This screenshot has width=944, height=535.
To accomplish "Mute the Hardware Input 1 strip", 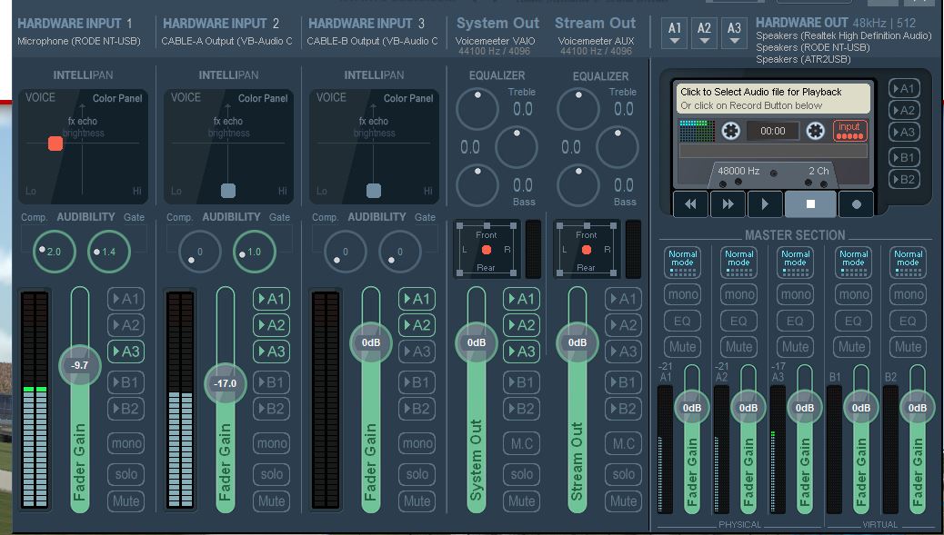I will tap(126, 500).
